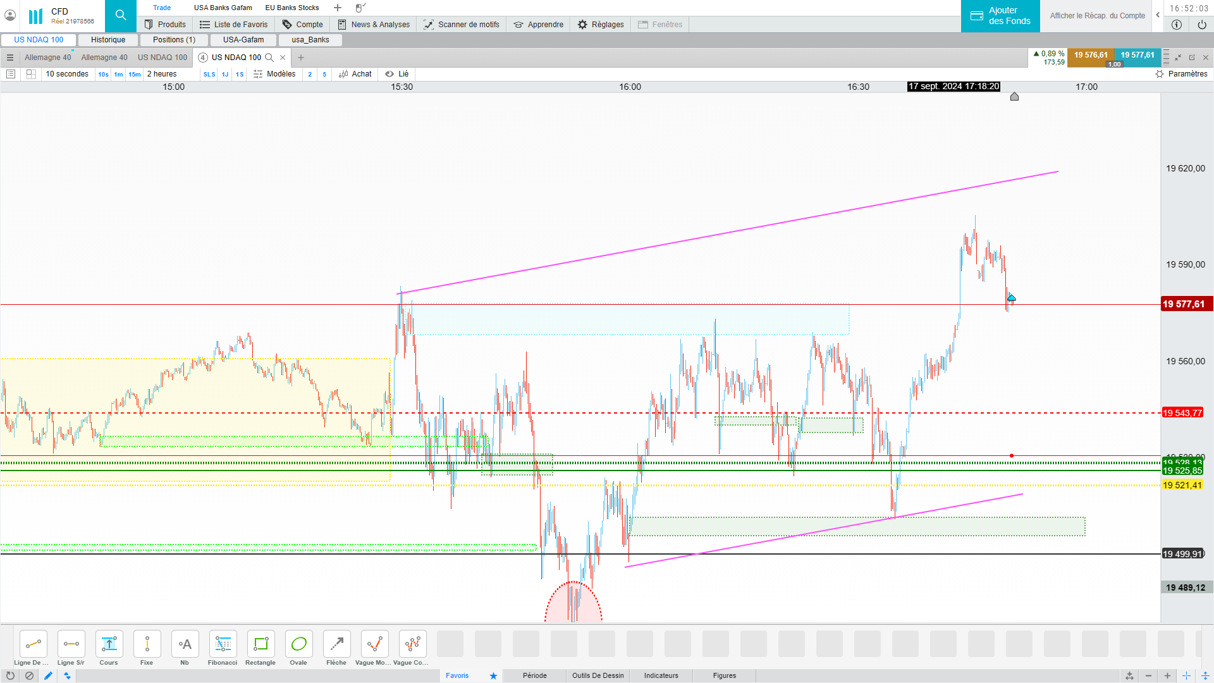
Task: Add a new chart tab with plus
Action: point(301,58)
